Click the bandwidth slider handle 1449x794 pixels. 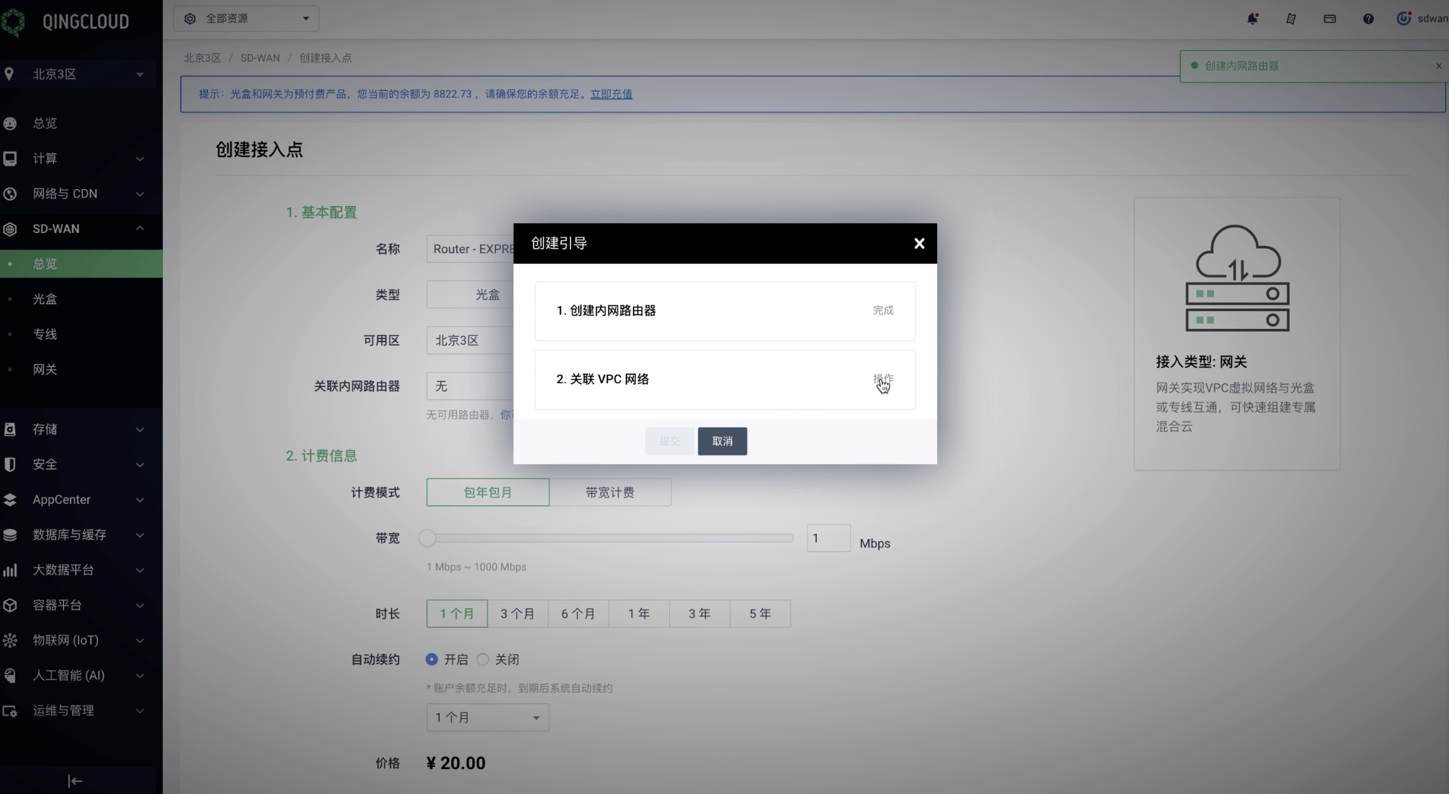coord(427,538)
